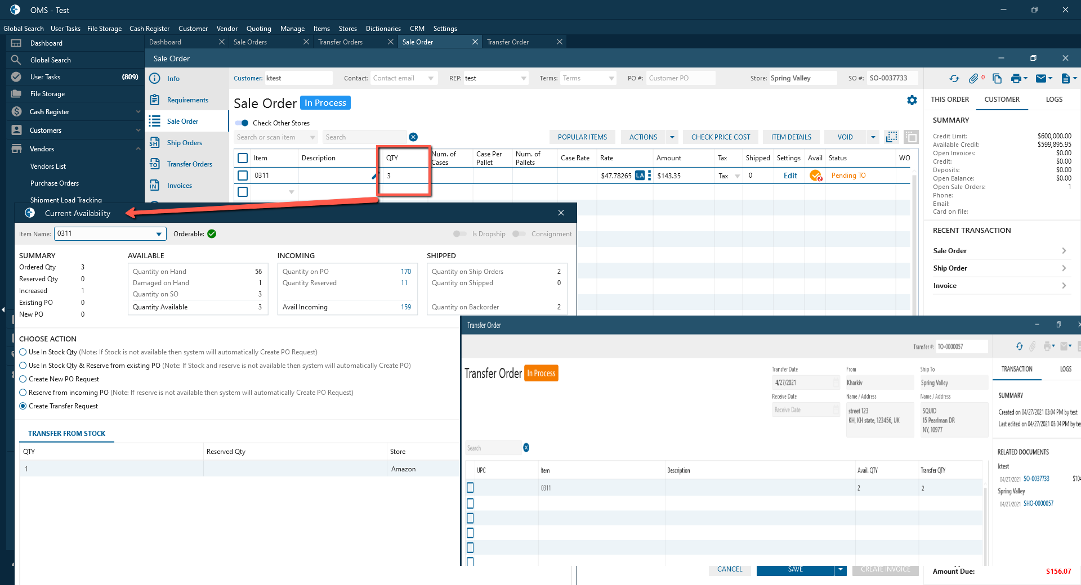Open related document SO-0037733 link
This screenshot has height=585, width=1081.
1036,479
